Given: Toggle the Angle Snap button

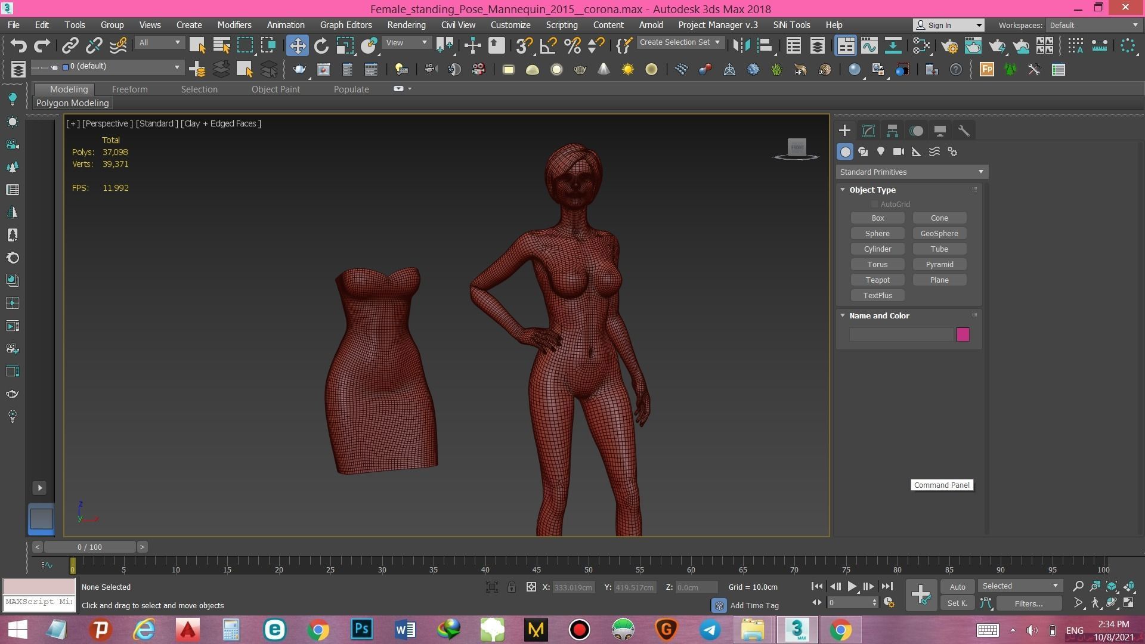Looking at the screenshot, I should click(548, 45).
